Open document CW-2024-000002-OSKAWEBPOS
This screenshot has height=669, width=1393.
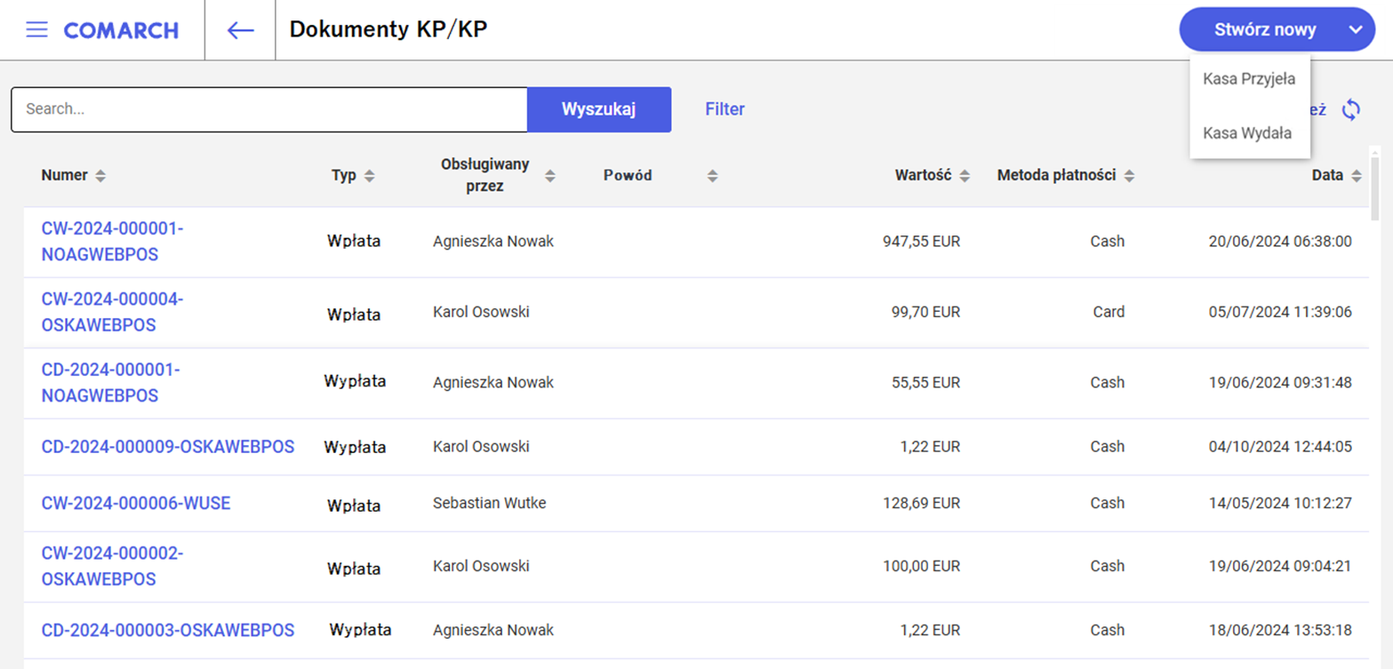tap(112, 566)
